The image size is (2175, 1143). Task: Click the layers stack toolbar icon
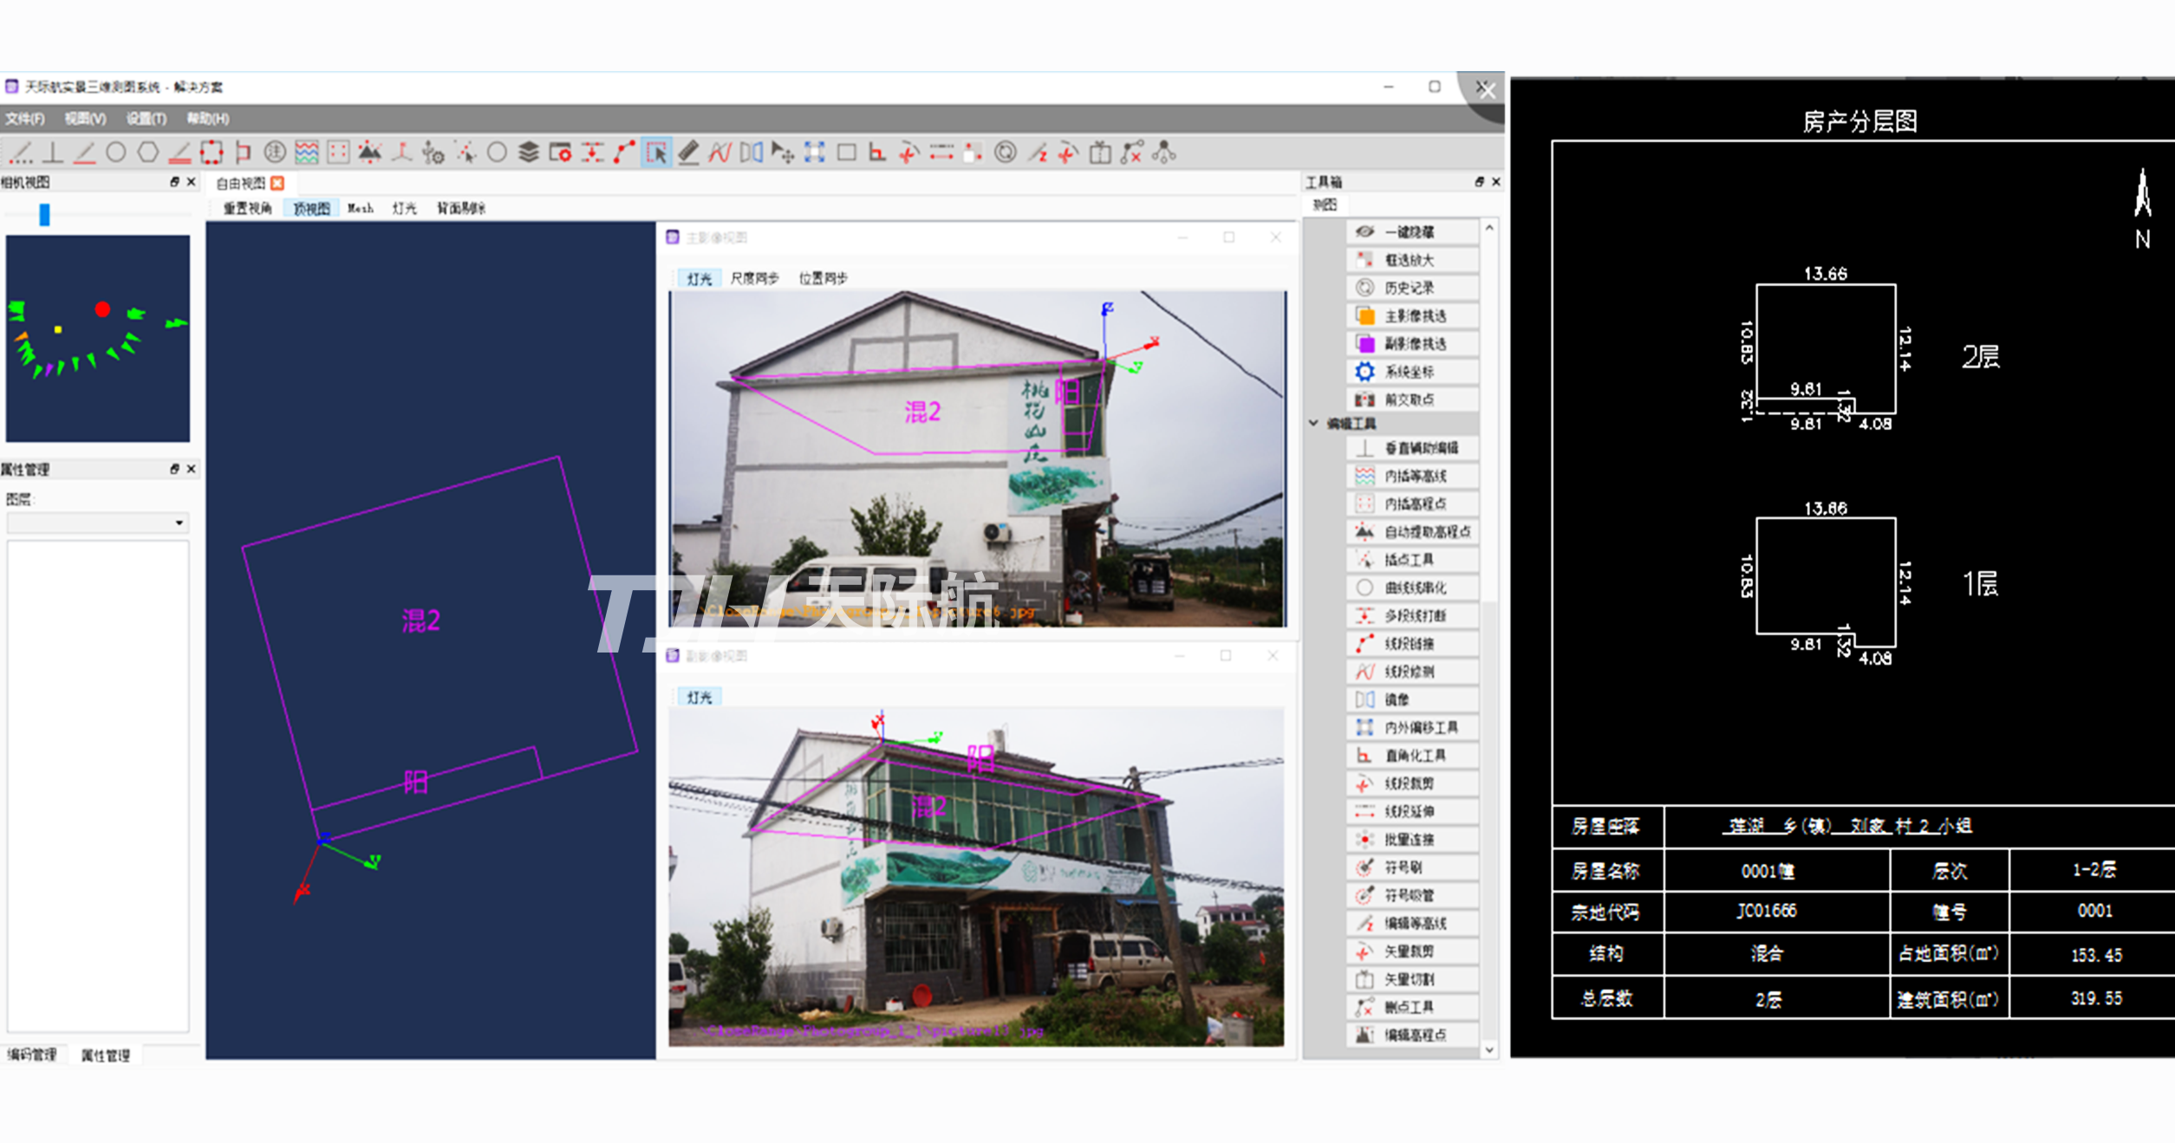(x=528, y=153)
